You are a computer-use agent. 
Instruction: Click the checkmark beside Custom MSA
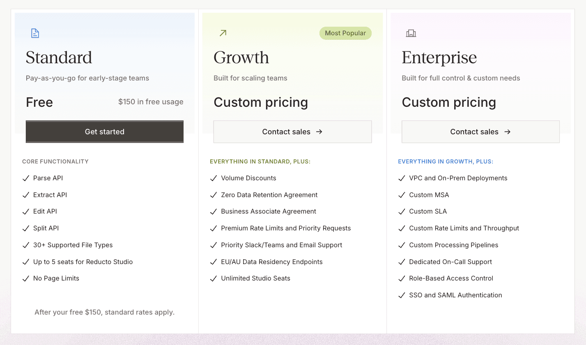[402, 195]
